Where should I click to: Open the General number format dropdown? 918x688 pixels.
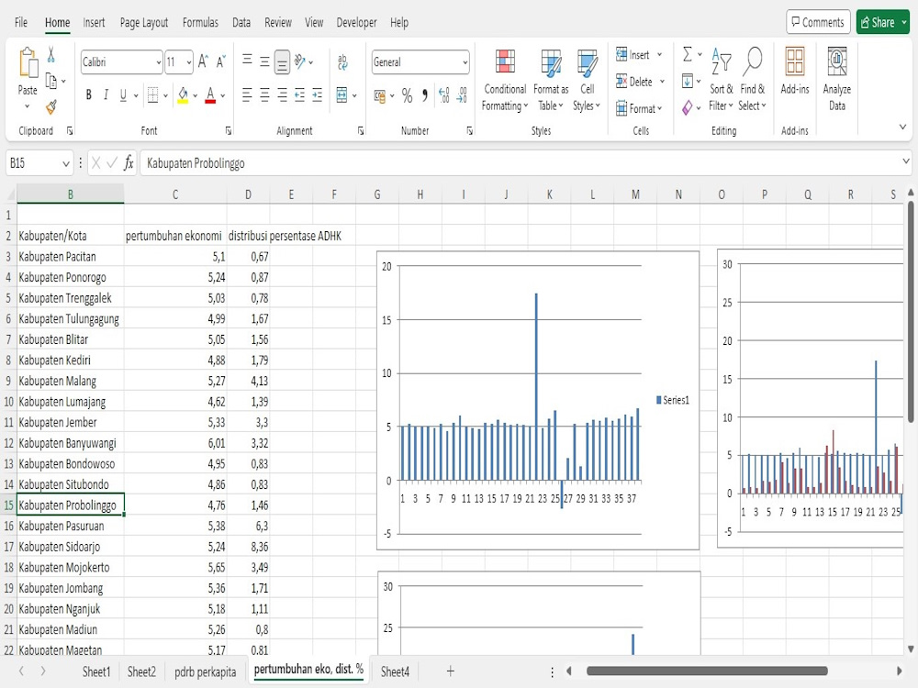(465, 62)
